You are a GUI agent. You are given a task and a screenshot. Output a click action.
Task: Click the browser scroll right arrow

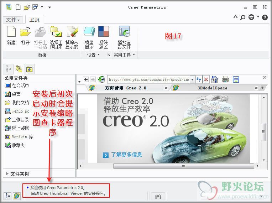[258, 166]
